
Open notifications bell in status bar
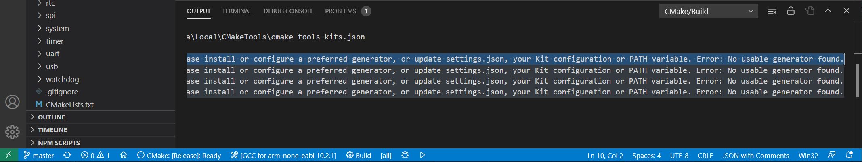click(849, 155)
